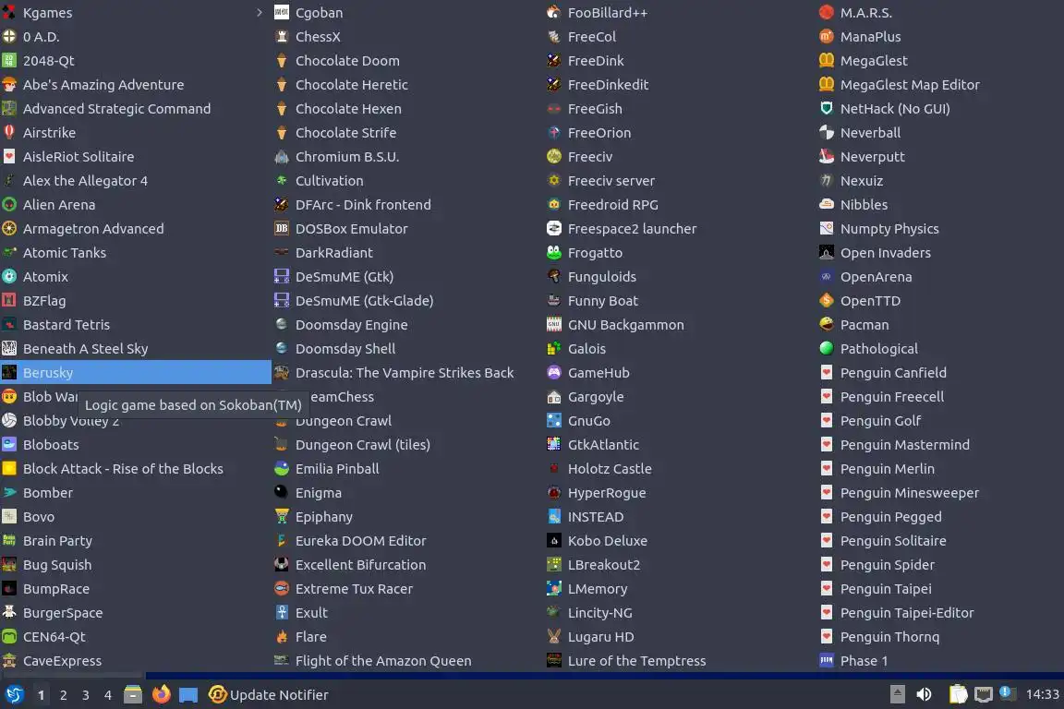Click the MegaGlest icon
The height and width of the screenshot is (709, 1064).
tap(827, 60)
